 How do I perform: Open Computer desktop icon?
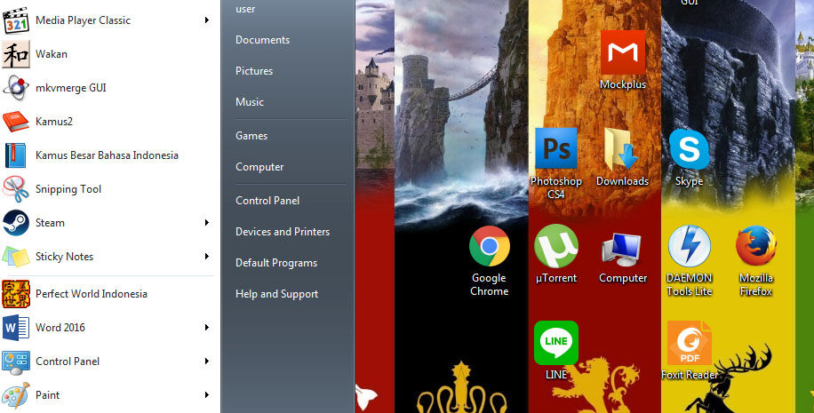(622, 250)
